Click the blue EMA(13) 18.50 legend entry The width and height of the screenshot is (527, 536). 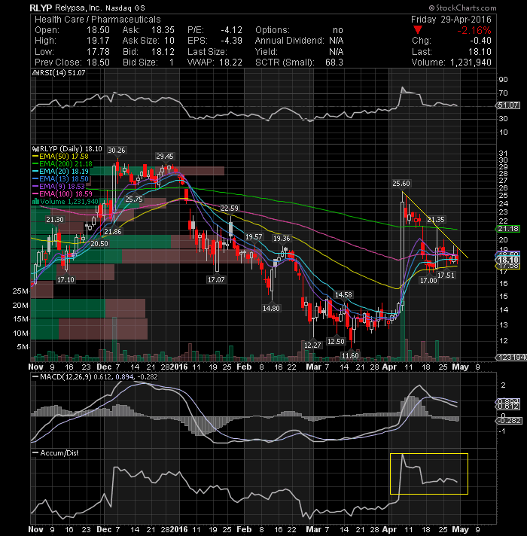pyautogui.click(x=60, y=178)
